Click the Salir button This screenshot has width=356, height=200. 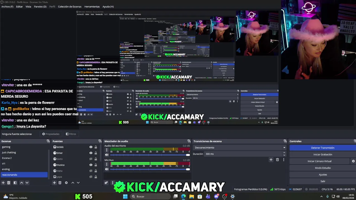point(323,181)
